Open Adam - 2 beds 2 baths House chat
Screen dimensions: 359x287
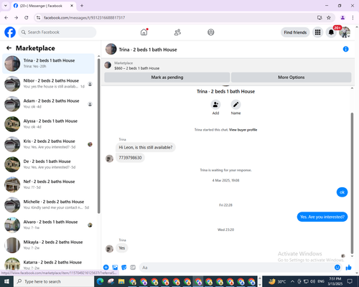(48, 104)
